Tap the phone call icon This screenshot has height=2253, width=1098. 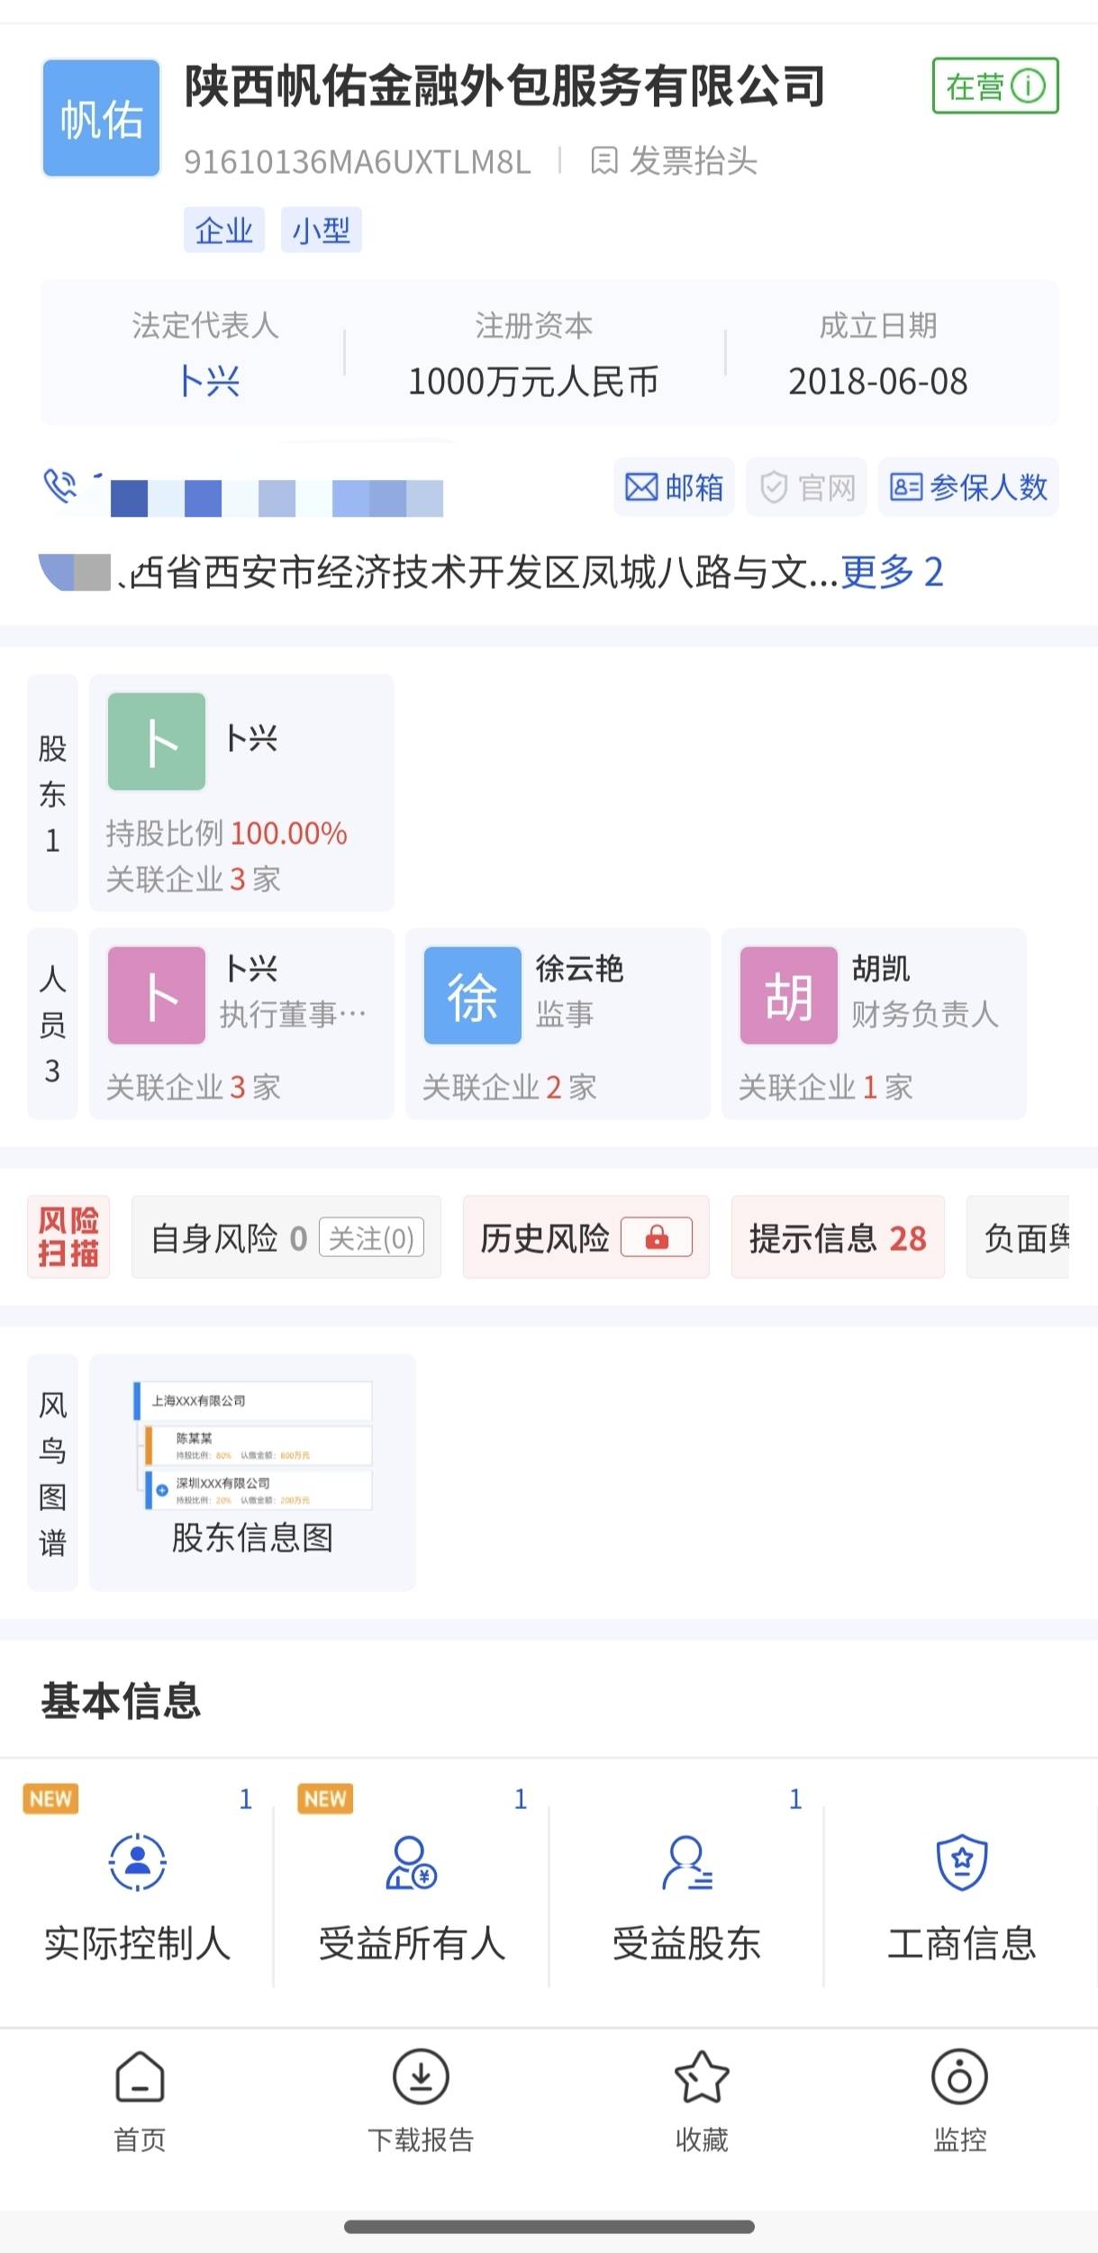pos(60,486)
